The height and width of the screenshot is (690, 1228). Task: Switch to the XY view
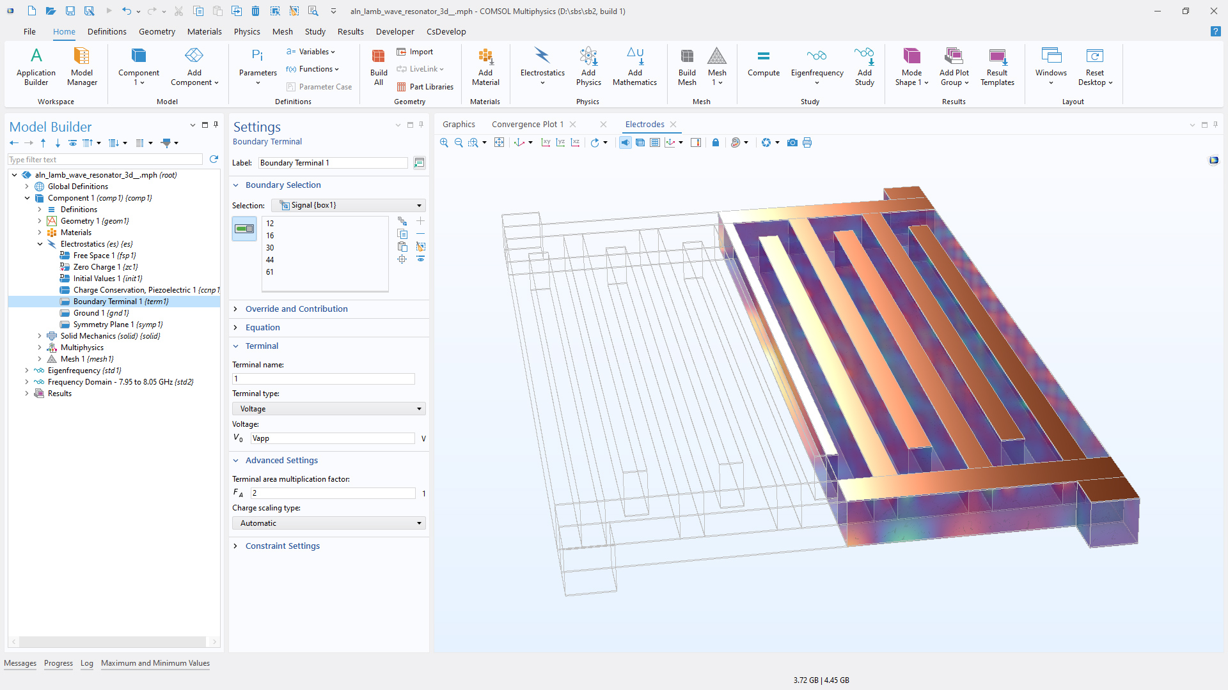tap(546, 142)
